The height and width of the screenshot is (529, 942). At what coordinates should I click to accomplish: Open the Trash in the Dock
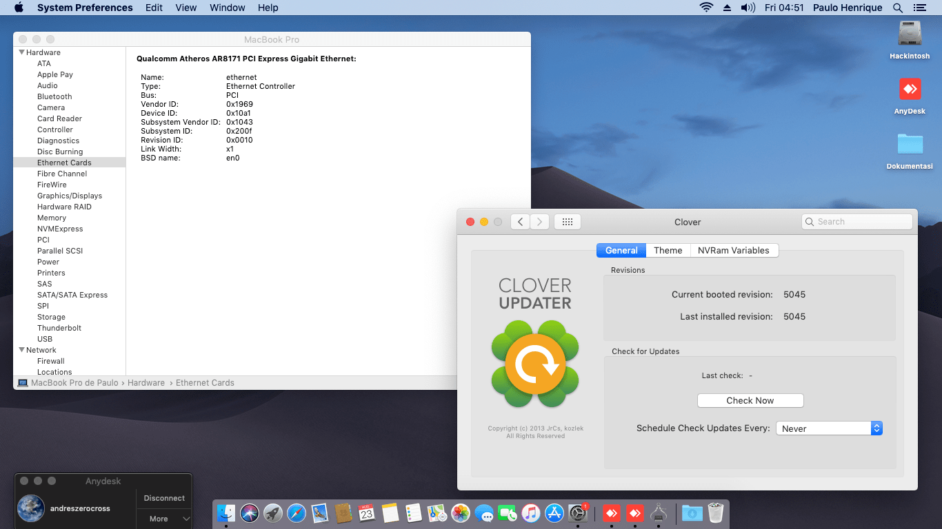pyautogui.click(x=716, y=512)
